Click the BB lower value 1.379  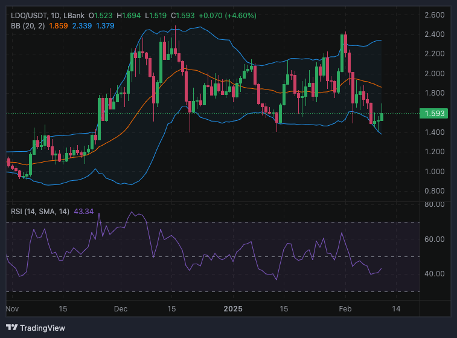(105, 26)
